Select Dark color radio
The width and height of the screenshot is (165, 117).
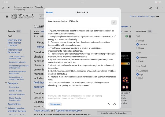[x=137, y=78]
